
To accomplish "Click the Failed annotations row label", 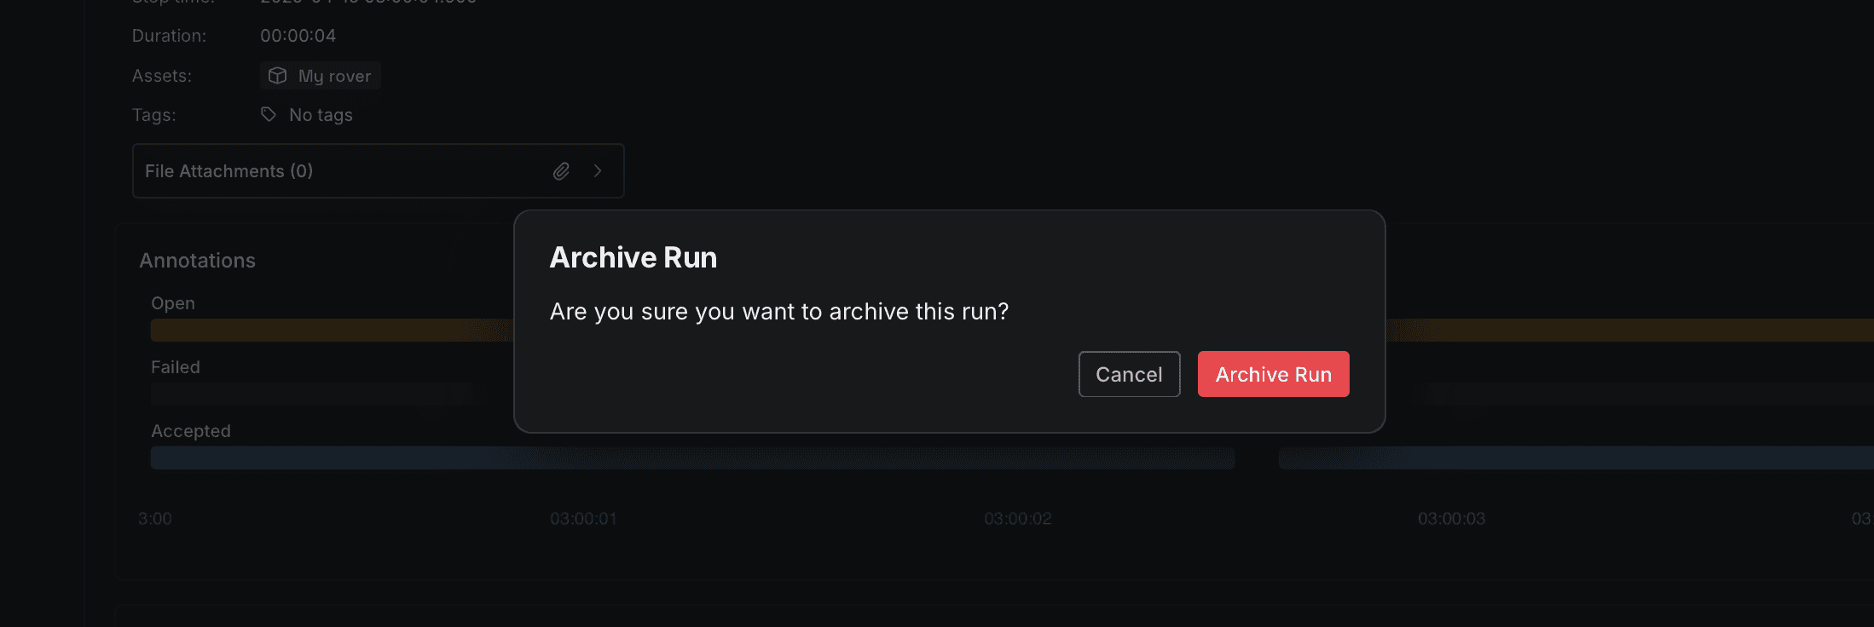I will pyautogui.click(x=176, y=367).
